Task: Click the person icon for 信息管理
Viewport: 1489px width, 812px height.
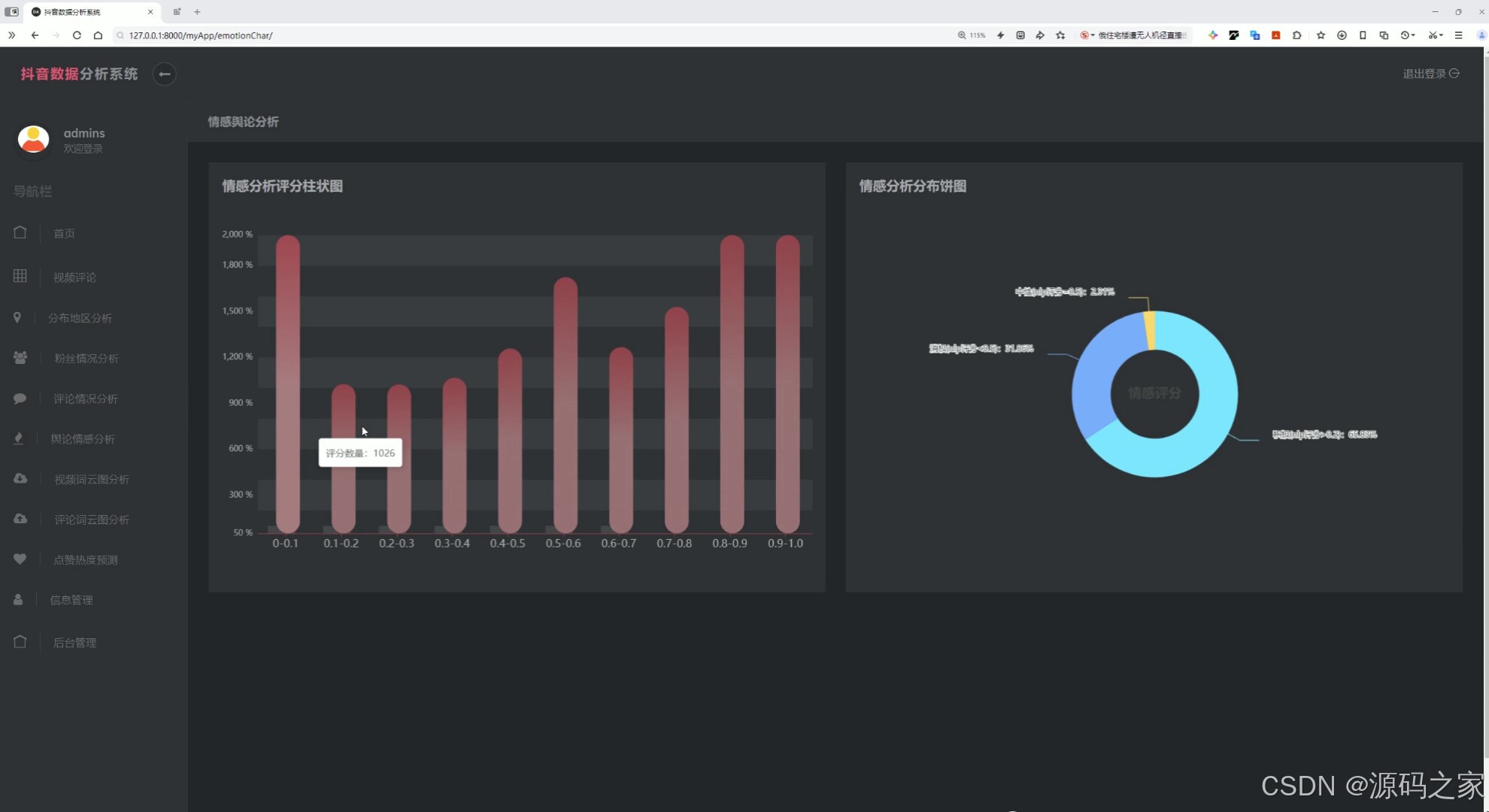Action: (x=18, y=599)
